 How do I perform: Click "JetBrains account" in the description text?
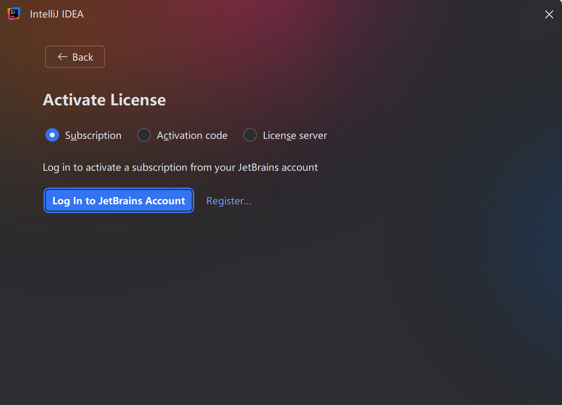tap(278, 167)
